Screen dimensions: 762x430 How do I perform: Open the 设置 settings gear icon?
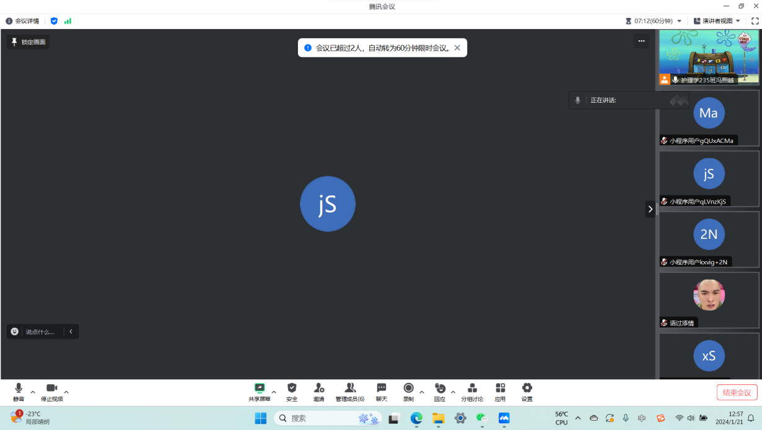527,389
